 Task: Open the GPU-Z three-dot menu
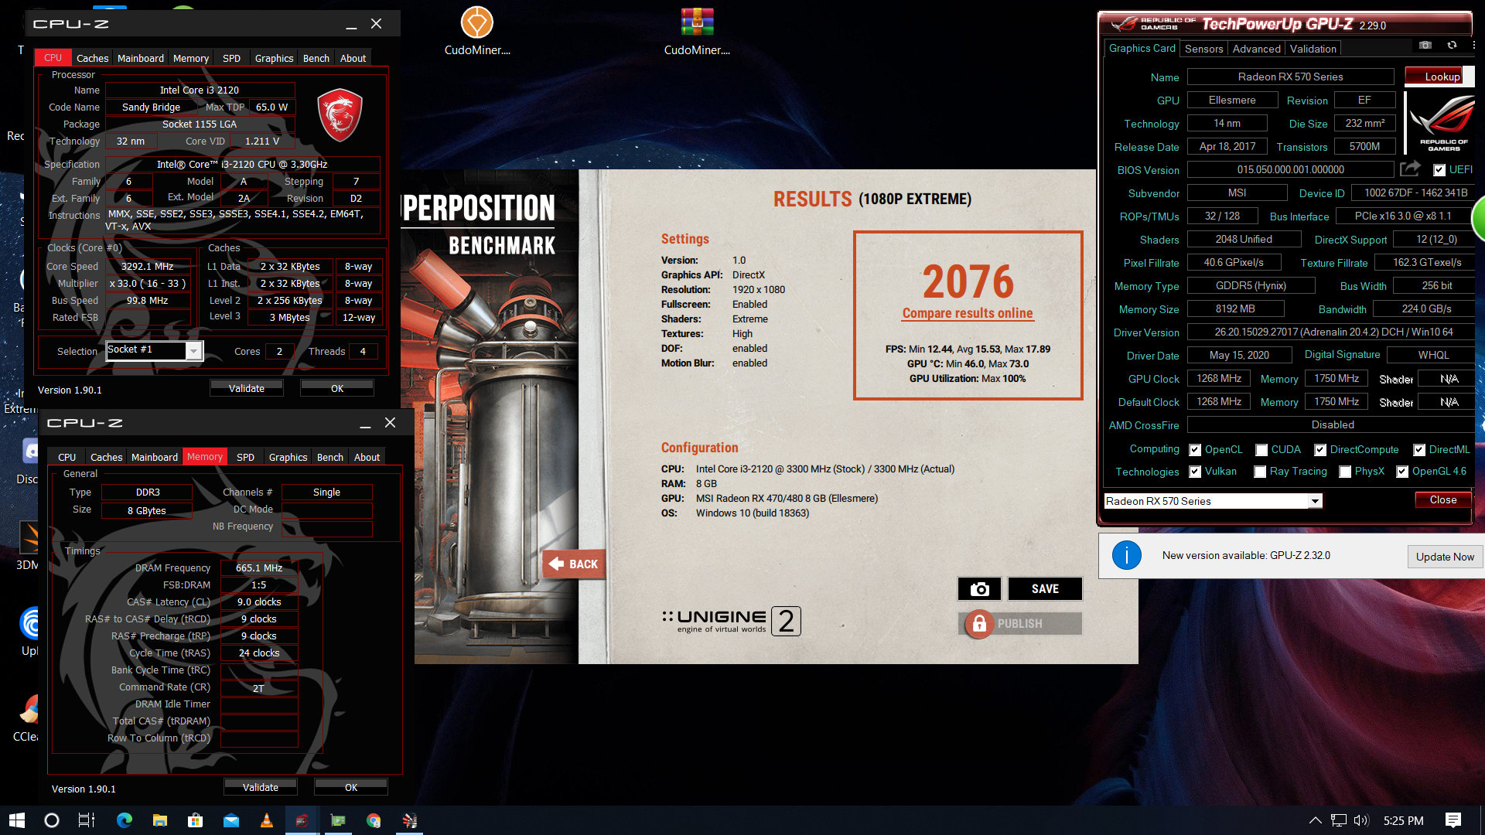point(1473,46)
